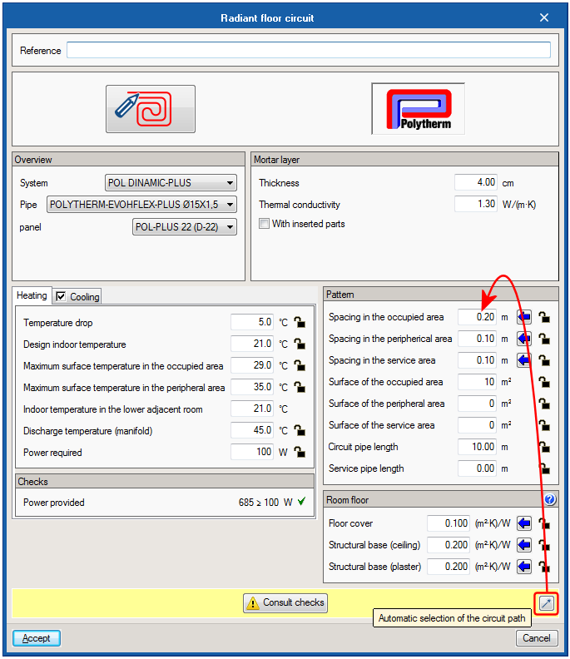
Task: Switch to the Heating tab
Action: (32, 296)
